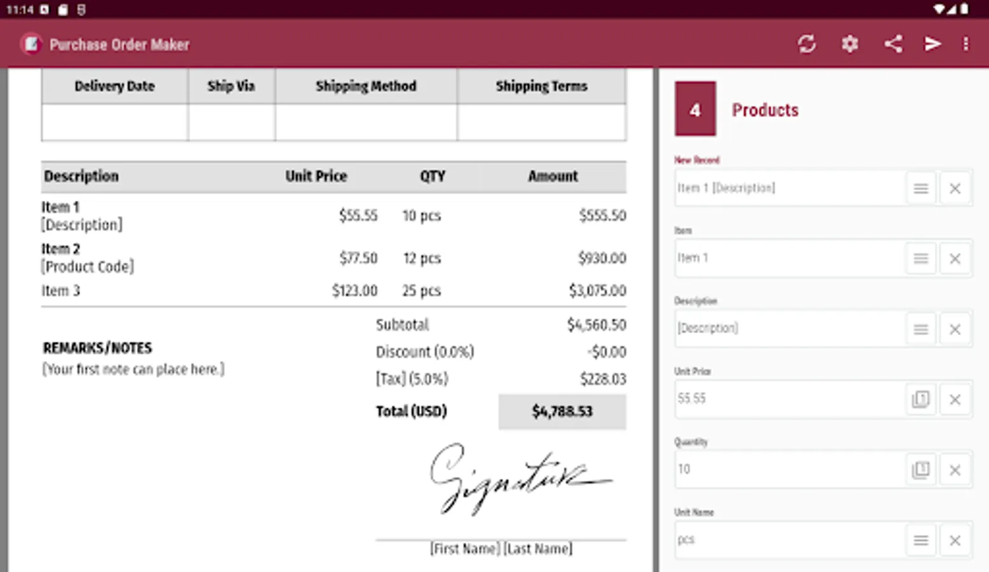Open list options for the Description field
Screen dimensions: 989x572
coord(920,329)
